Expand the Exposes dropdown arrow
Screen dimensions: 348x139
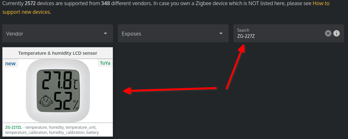(x=221, y=34)
